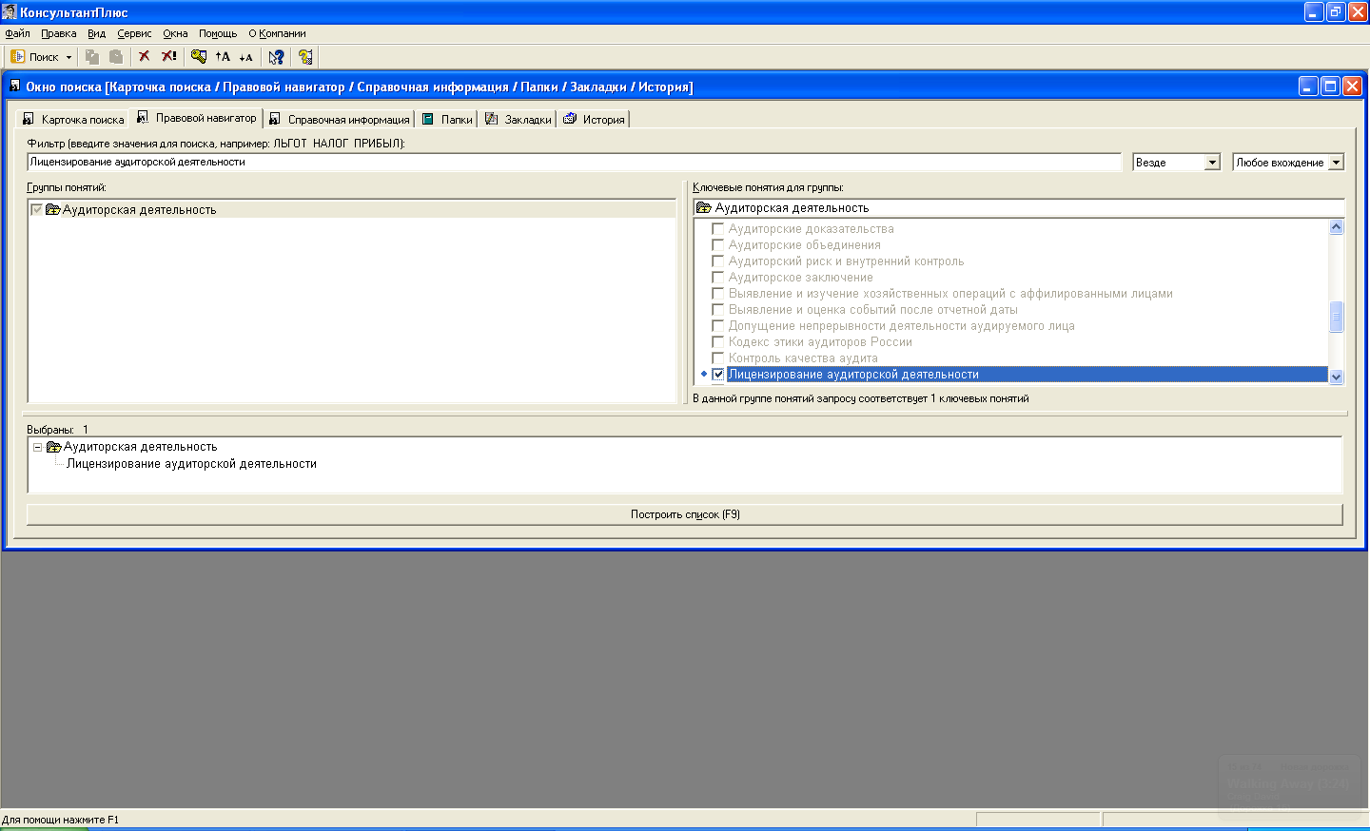Switch to Карточка поиска tab
Image resolution: width=1370 pixels, height=831 pixels.
73,120
